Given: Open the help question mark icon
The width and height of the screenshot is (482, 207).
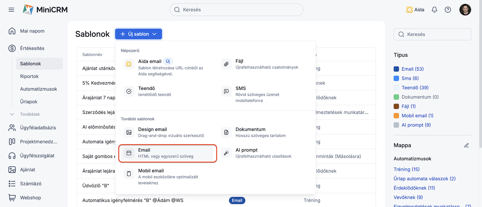Looking at the screenshot, I should 448,10.
